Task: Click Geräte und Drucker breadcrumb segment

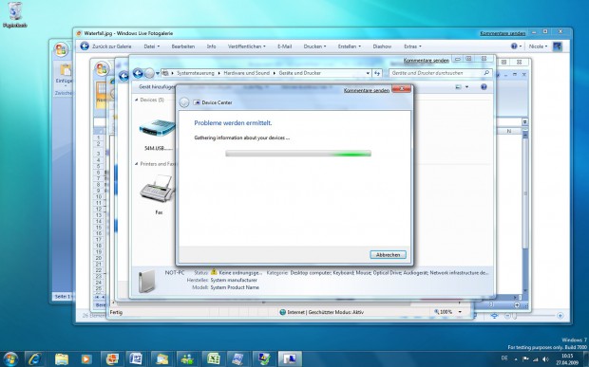Action: tap(300, 73)
